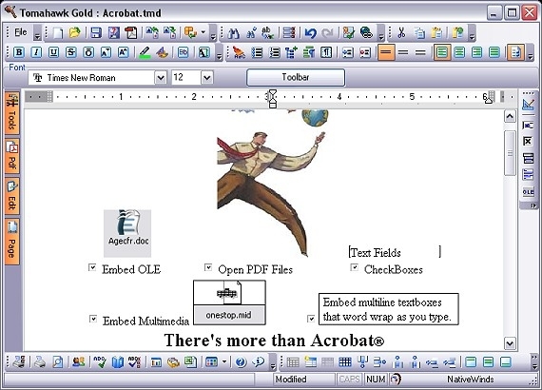Image resolution: width=542 pixels, height=390 pixels.
Task: Toggle Italic formatting
Action: click(36, 52)
